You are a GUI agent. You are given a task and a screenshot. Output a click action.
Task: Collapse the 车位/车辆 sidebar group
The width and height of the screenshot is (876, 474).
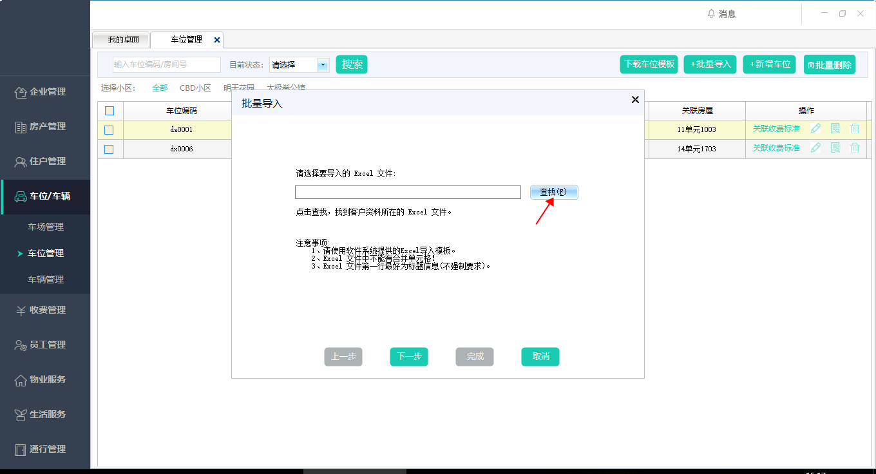(x=45, y=196)
